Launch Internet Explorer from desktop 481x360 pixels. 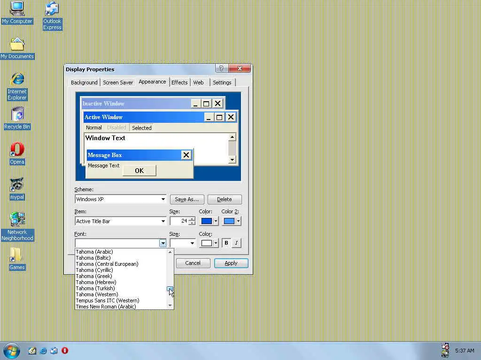(17, 86)
